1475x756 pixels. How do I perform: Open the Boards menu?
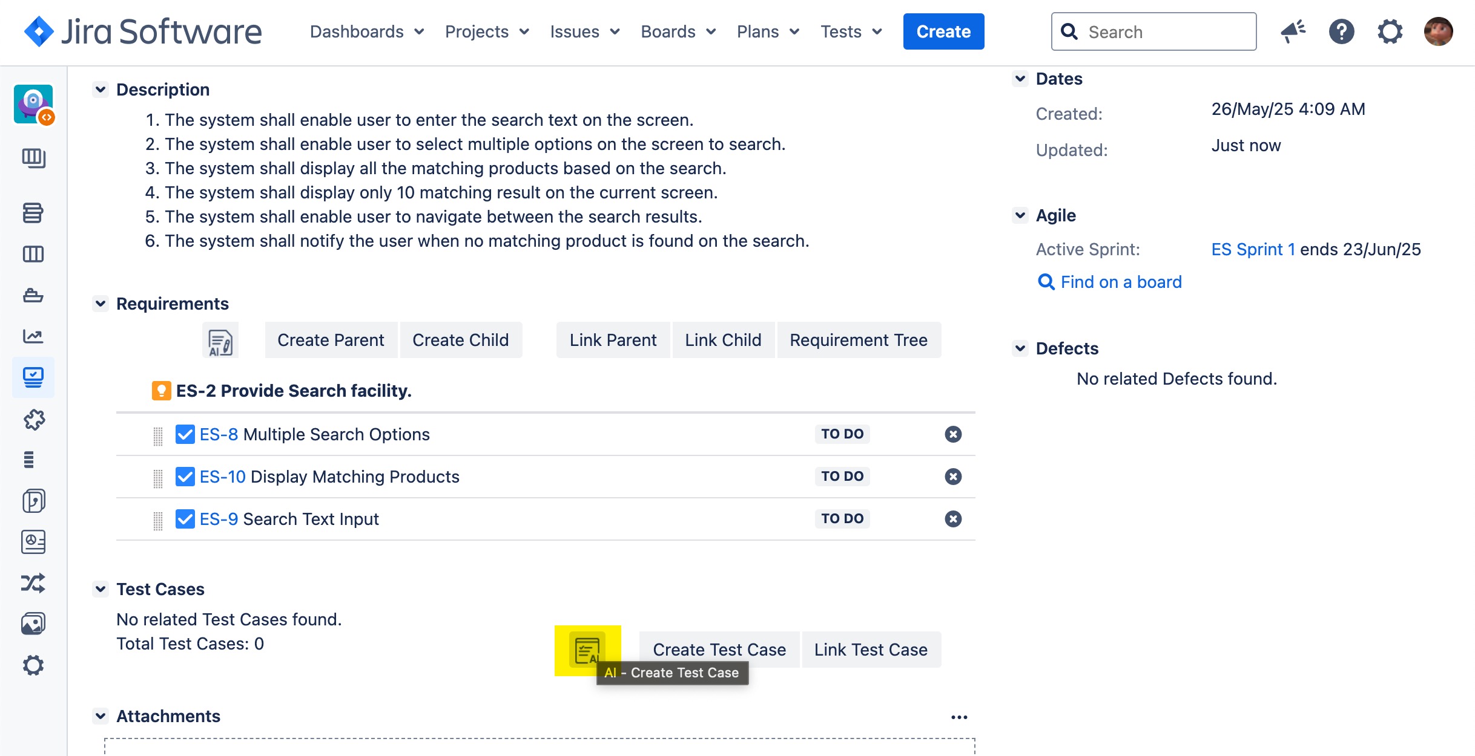(x=678, y=31)
